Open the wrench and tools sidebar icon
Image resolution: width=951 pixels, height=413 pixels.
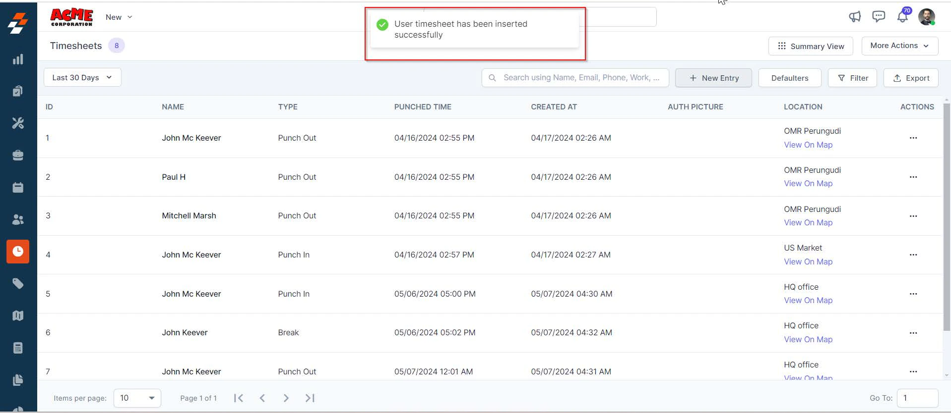point(18,123)
